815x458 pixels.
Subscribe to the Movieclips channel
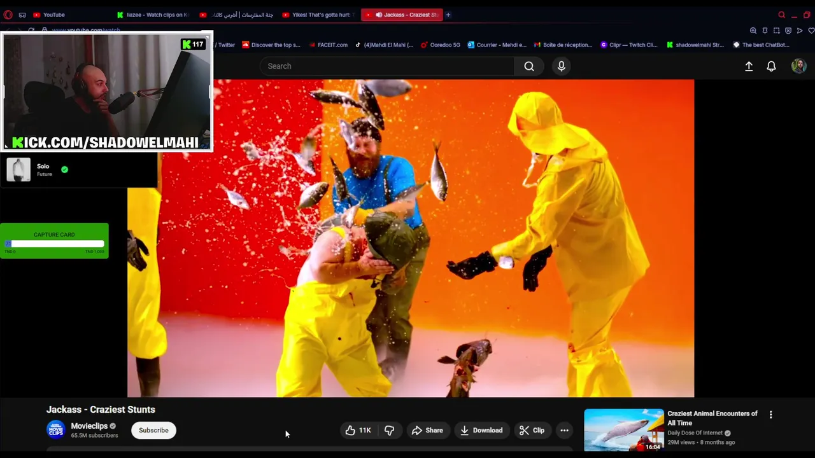(x=153, y=431)
